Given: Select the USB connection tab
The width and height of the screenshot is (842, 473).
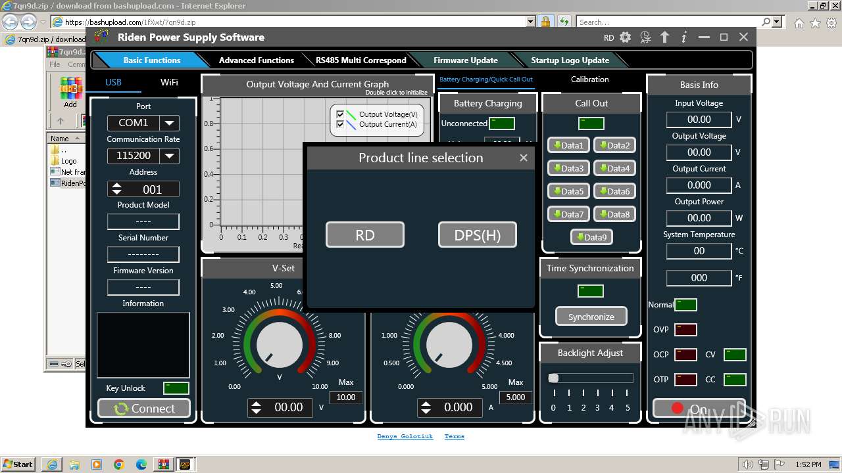Looking at the screenshot, I should pos(113,82).
